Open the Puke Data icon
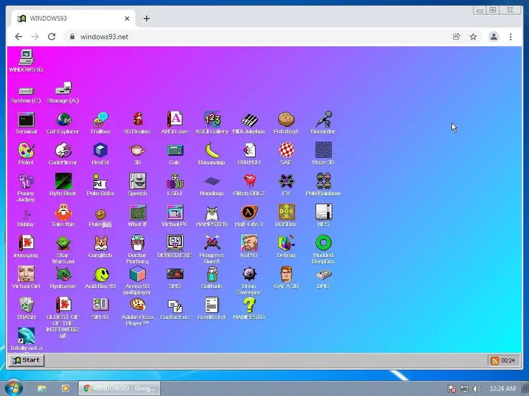Image resolution: width=529 pixels, height=396 pixels. pyautogui.click(x=101, y=181)
